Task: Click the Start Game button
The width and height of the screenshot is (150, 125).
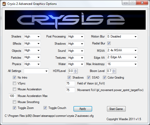Action: coord(116,109)
